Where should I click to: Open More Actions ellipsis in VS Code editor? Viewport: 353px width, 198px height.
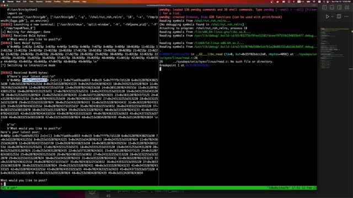click(x=346, y=16)
